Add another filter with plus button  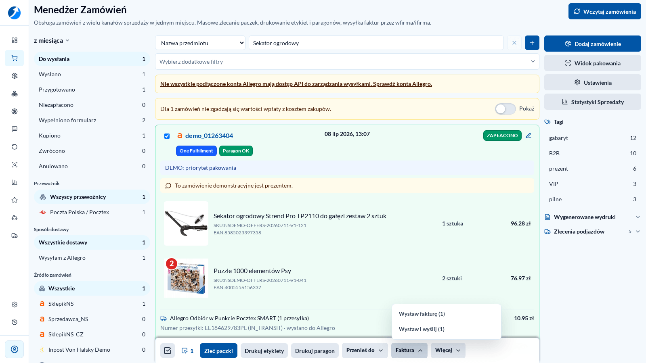(532, 43)
